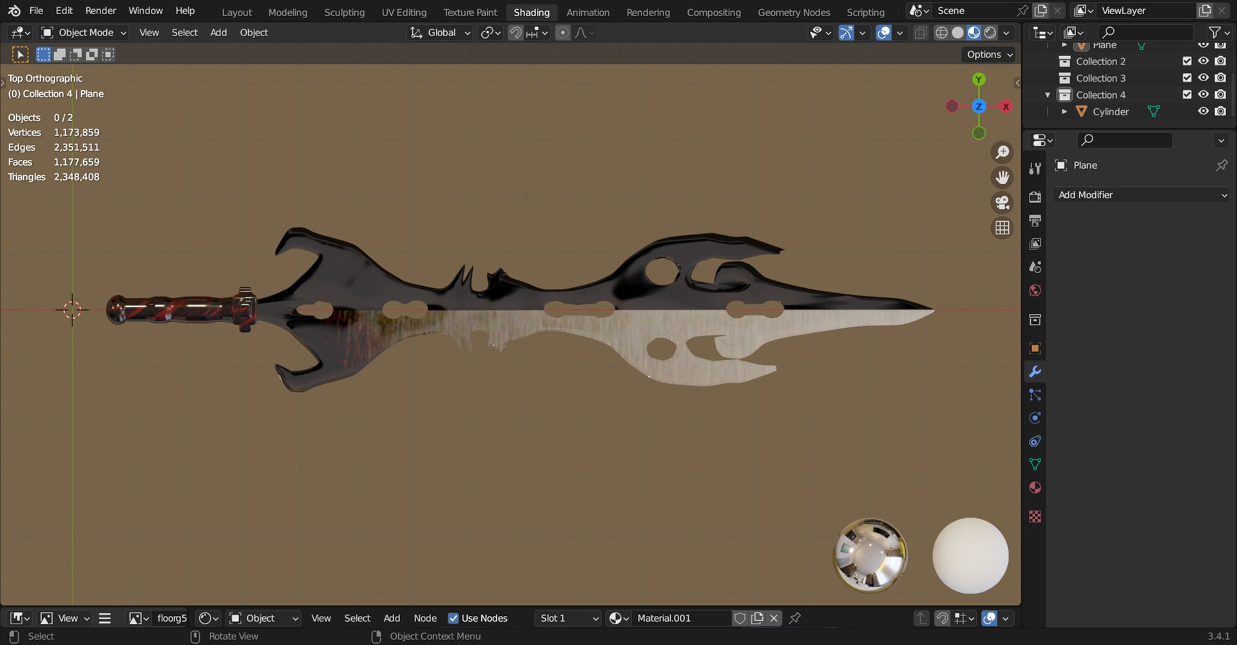Viewport: 1237px width, 645px height.
Task: Switch orthographic/perspective with the grid icon
Action: (x=1002, y=228)
